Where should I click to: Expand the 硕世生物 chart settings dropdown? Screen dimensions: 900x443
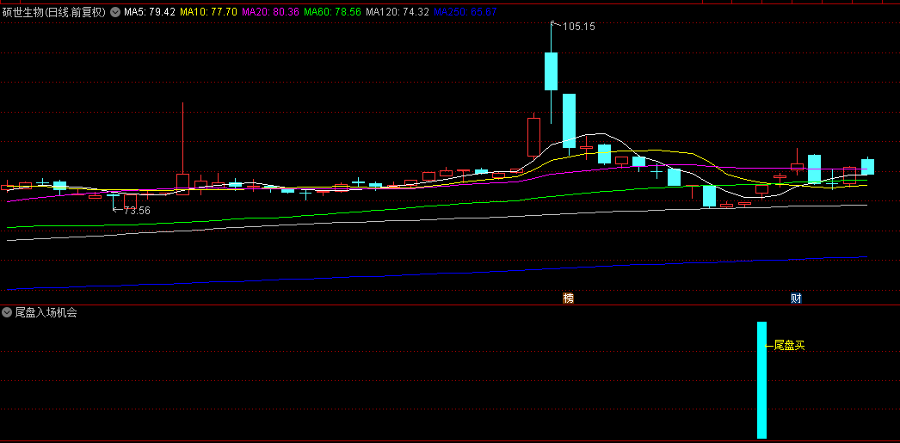pyautogui.click(x=115, y=12)
